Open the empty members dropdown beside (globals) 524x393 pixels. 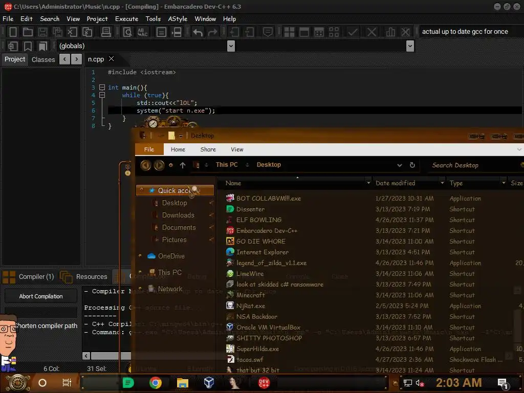410,46
